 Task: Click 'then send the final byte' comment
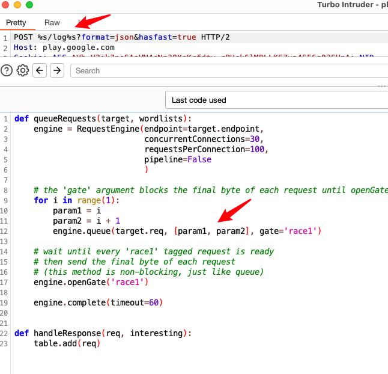click(x=135, y=262)
